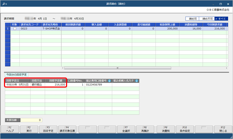Maximize the 請求締め window
Screen dimensions: 233x139
point(221,4)
